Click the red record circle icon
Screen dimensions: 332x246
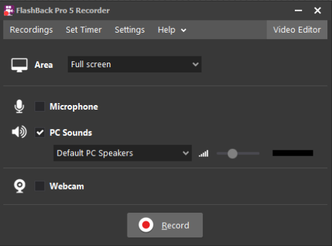click(146, 225)
